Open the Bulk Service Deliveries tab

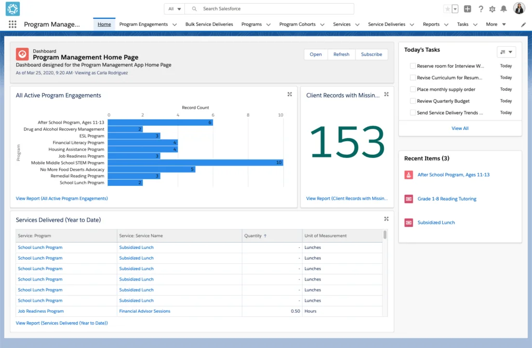[209, 24]
